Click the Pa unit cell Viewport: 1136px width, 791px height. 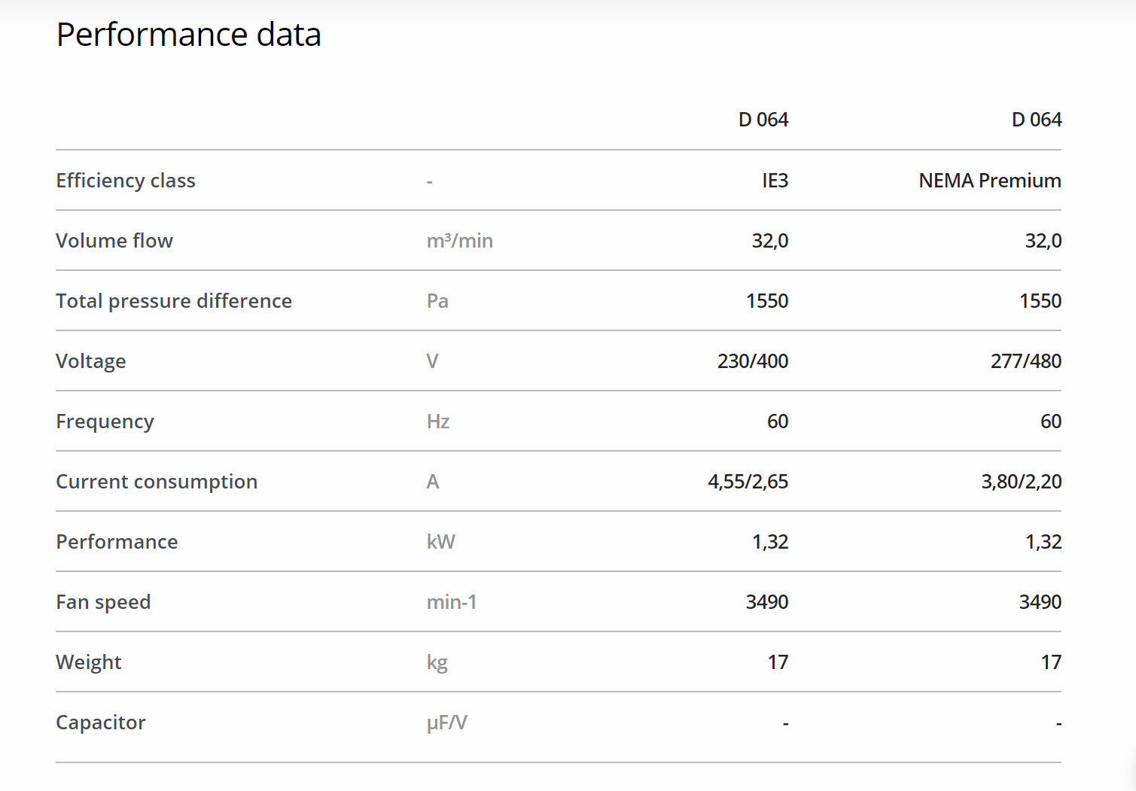point(437,301)
